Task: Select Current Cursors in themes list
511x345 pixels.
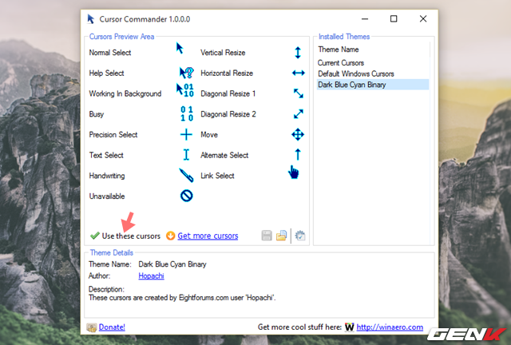Action: coord(341,62)
